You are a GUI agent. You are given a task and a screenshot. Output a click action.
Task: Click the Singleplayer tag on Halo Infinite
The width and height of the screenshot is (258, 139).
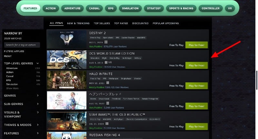tap(126, 79)
